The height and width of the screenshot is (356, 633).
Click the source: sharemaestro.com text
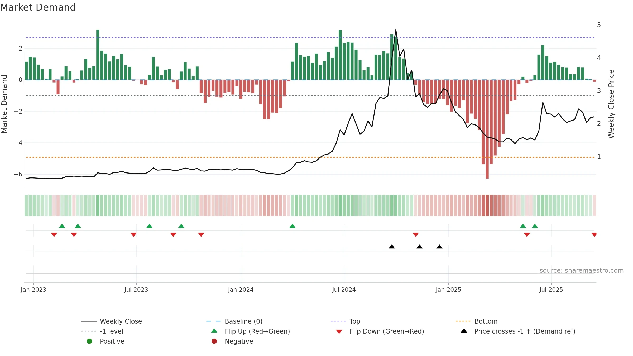click(x=581, y=270)
